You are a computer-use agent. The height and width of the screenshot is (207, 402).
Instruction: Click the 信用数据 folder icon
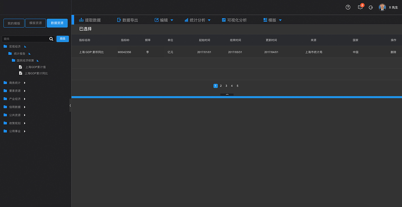[x=5, y=107]
